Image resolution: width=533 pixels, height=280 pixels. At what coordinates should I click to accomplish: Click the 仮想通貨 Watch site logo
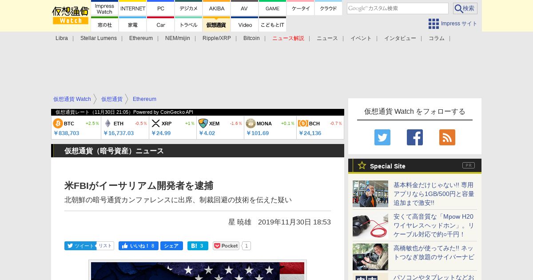tap(70, 16)
